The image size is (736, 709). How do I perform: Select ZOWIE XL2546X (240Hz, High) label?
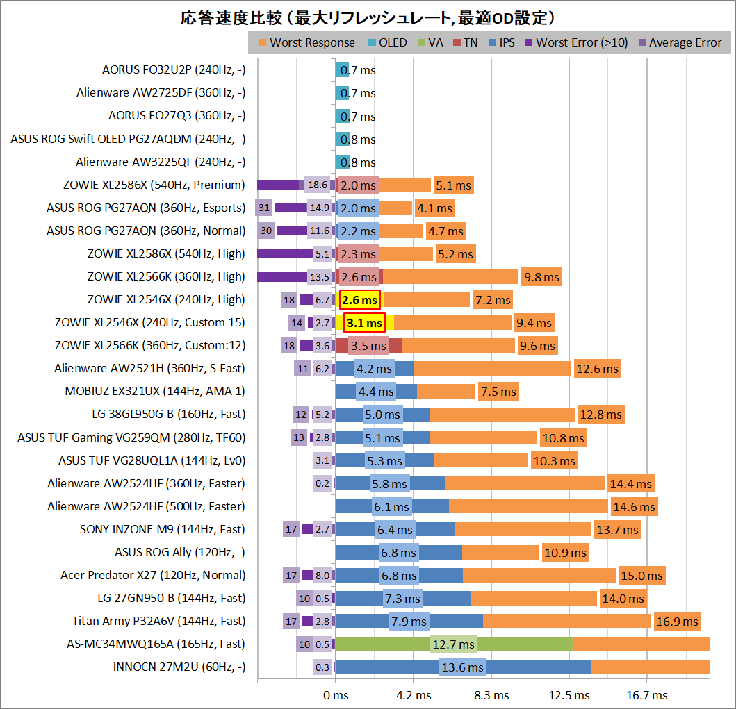tap(166, 300)
